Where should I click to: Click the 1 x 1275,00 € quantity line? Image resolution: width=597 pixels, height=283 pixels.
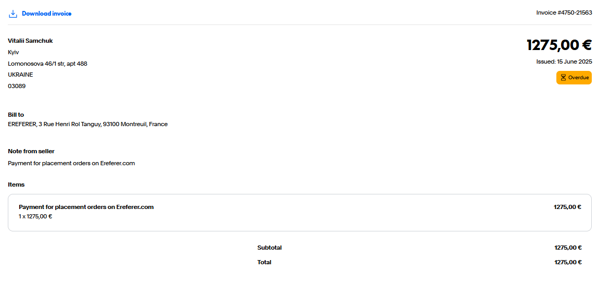point(35,217)
